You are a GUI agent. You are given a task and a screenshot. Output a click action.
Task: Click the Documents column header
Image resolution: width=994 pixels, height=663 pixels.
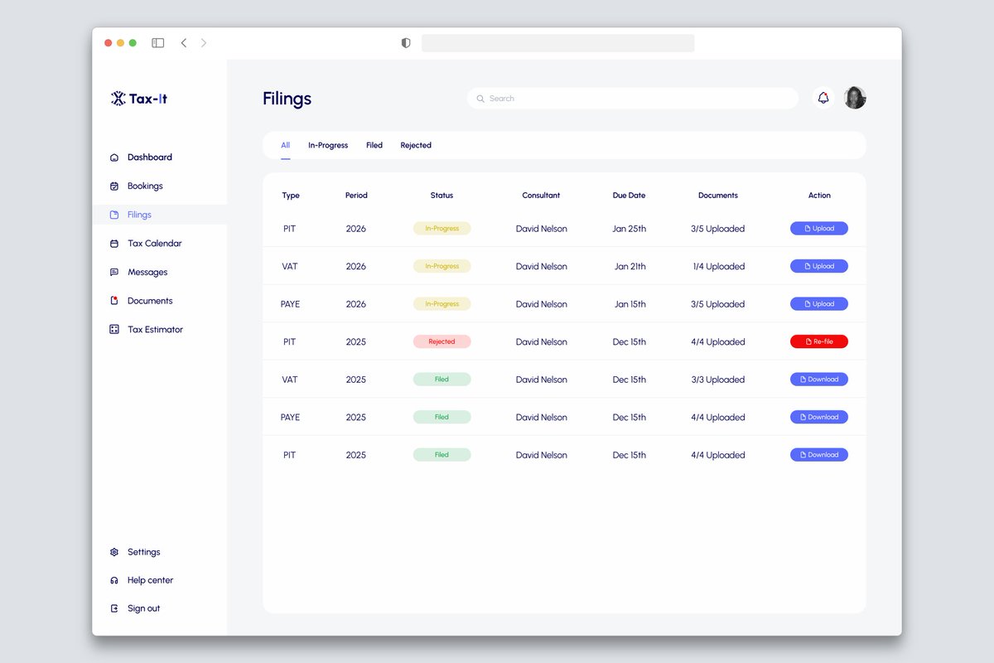(717, 196)
